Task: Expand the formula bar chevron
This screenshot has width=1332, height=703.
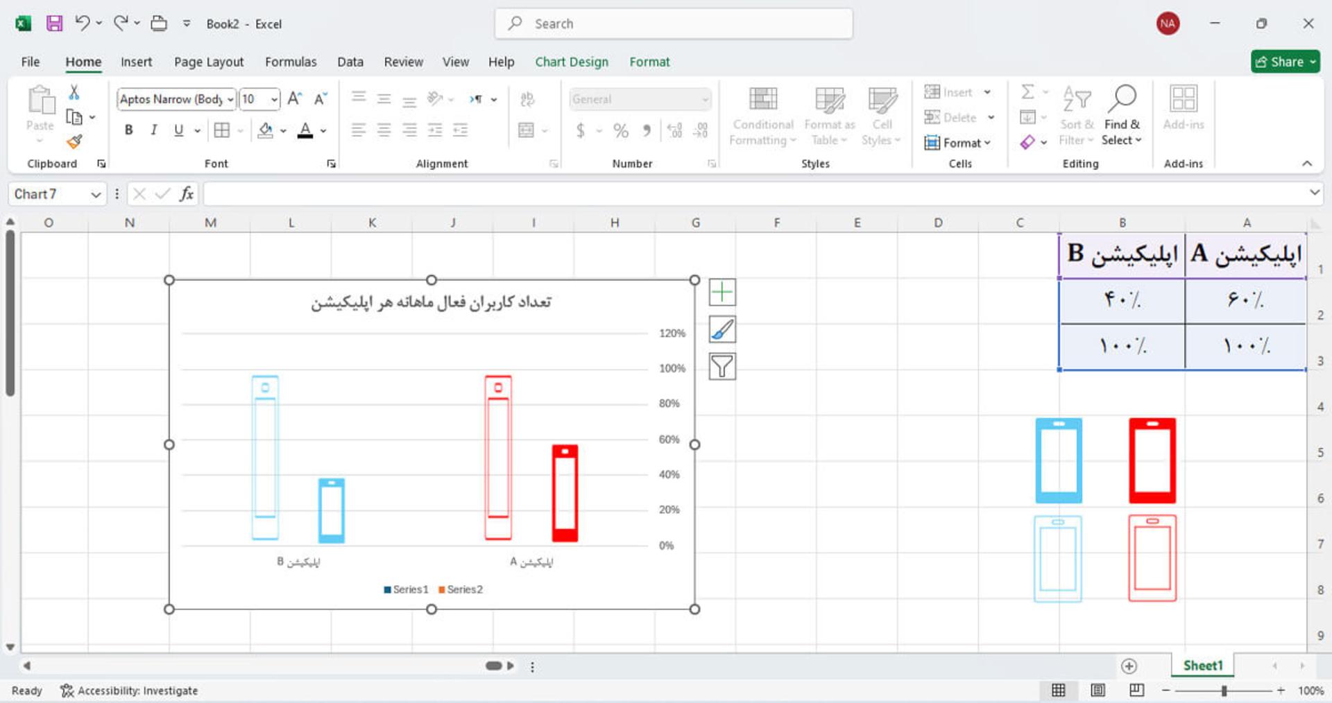Action: [1314, 193]
